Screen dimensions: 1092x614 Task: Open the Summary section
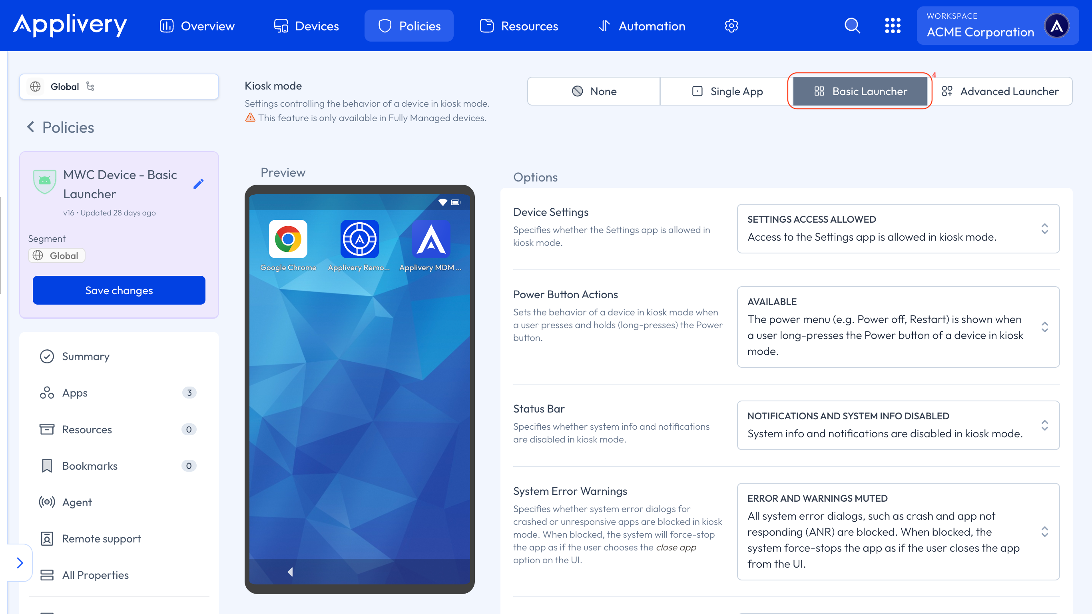(119, 356)
